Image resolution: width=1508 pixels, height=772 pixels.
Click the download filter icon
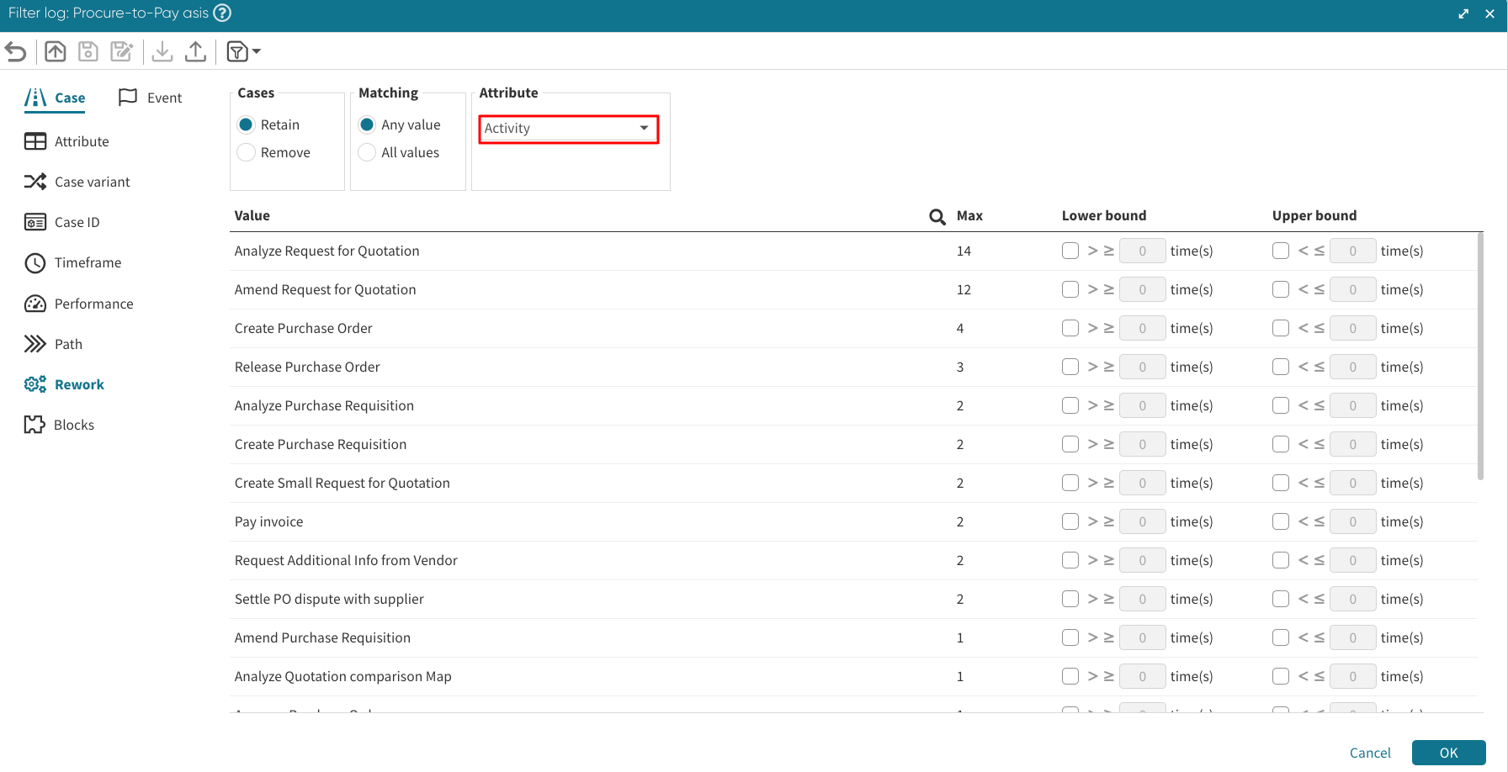(x=162, y=52)
